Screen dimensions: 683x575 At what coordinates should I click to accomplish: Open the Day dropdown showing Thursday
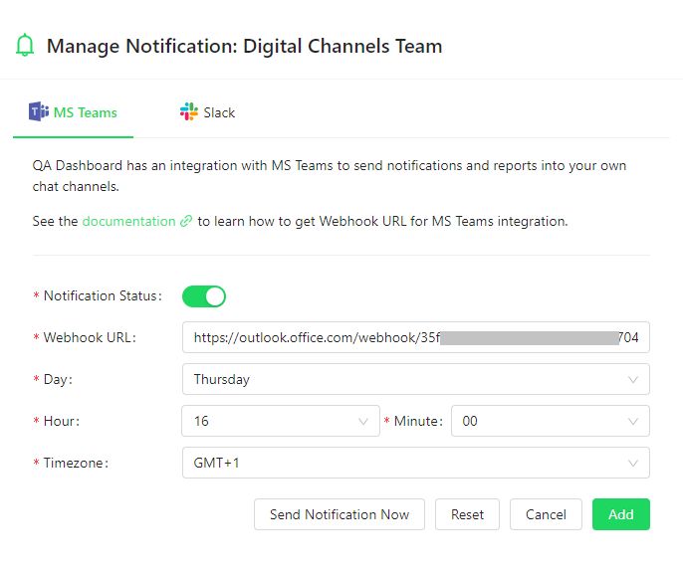coord(416,379)
